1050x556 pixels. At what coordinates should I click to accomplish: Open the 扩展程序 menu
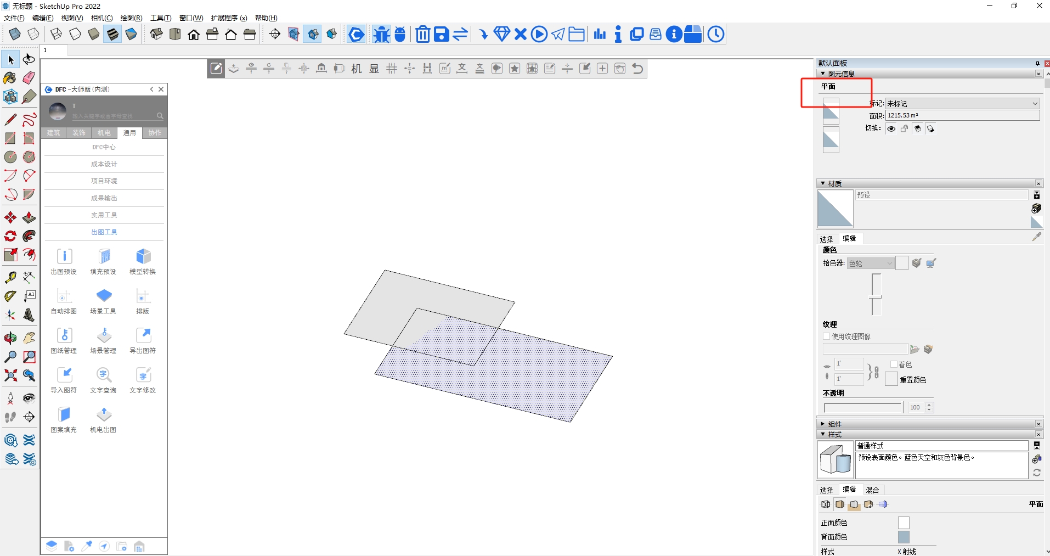229,18
